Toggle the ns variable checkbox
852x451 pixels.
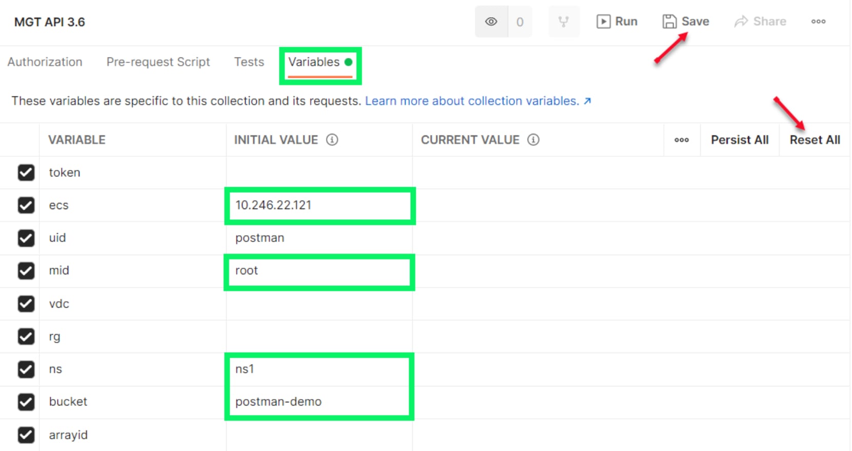[x=26, y=370]
